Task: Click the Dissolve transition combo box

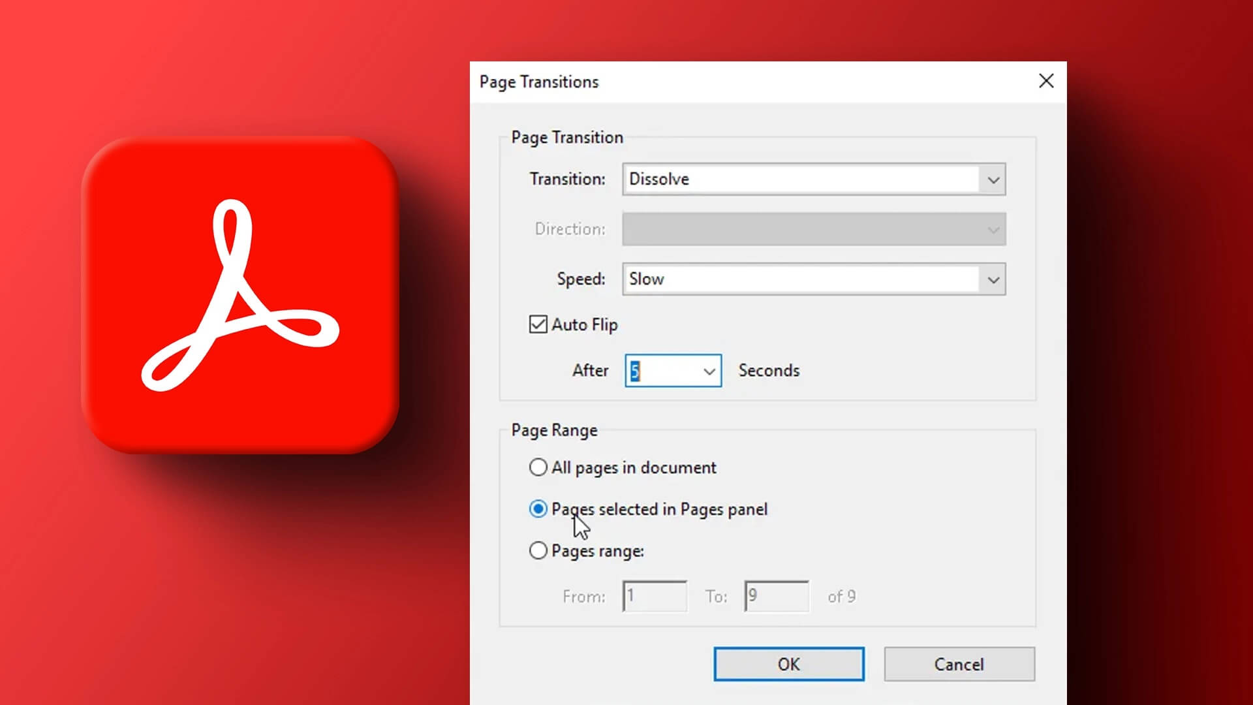Action: (799, 180)
